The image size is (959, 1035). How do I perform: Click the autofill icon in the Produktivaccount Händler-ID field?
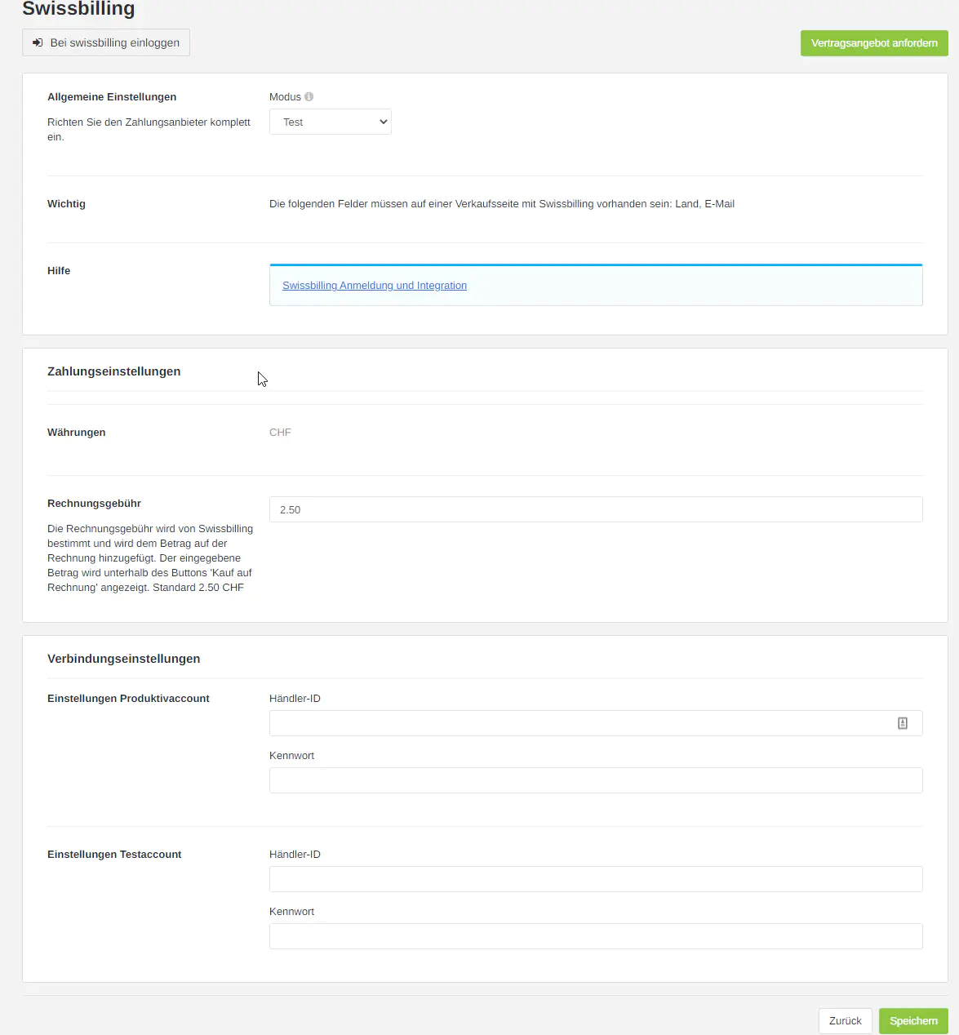point(903,723)
